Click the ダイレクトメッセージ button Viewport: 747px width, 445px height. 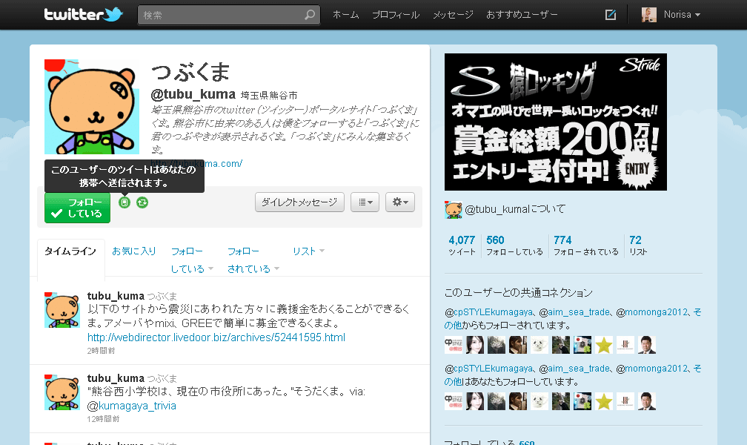coord(299,202)
